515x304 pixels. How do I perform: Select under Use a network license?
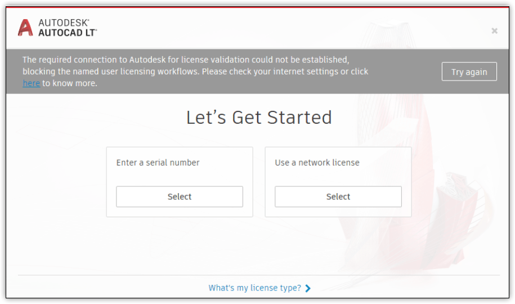click(x=338, y=196)
